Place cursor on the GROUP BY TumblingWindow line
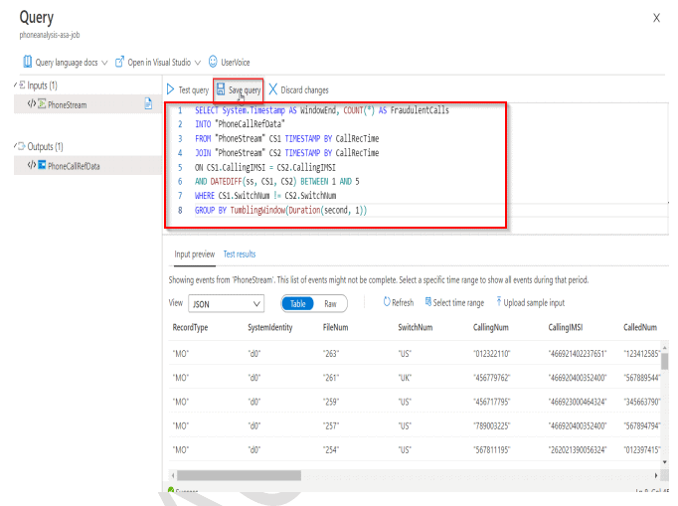 click(280, 210)
